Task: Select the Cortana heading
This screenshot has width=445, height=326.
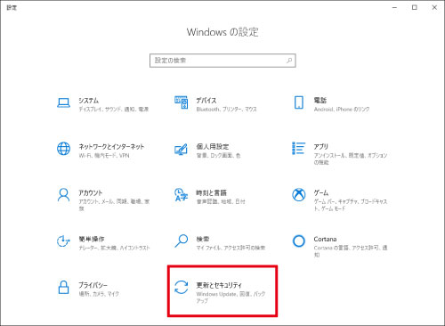Action: click(325, 239)
